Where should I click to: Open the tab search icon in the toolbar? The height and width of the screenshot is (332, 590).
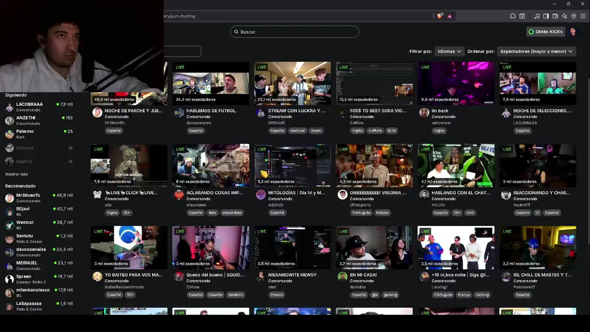[x=522, y=16]
